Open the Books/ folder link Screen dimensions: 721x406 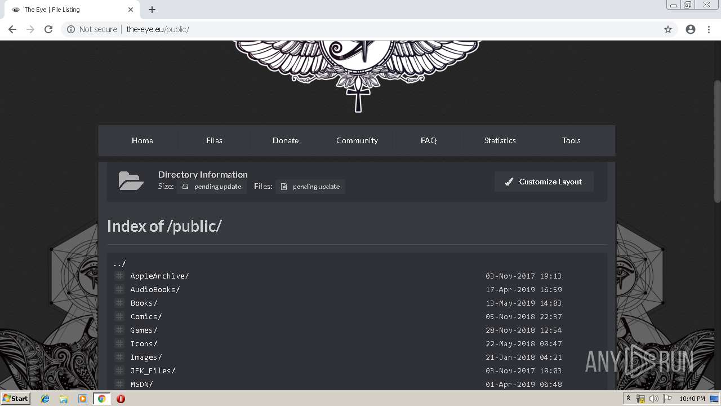coord(144,303)
